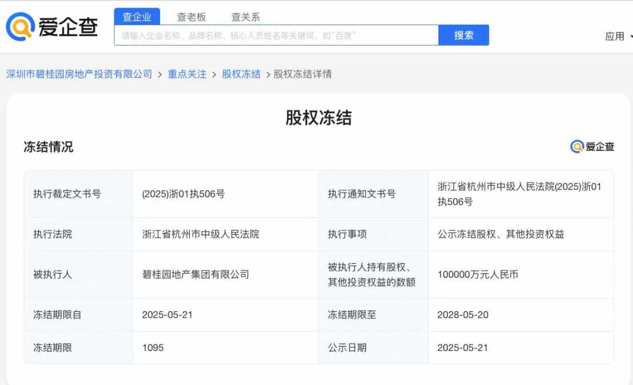
Task: Click the blue 搜索 button
Action: coord(464,35)
